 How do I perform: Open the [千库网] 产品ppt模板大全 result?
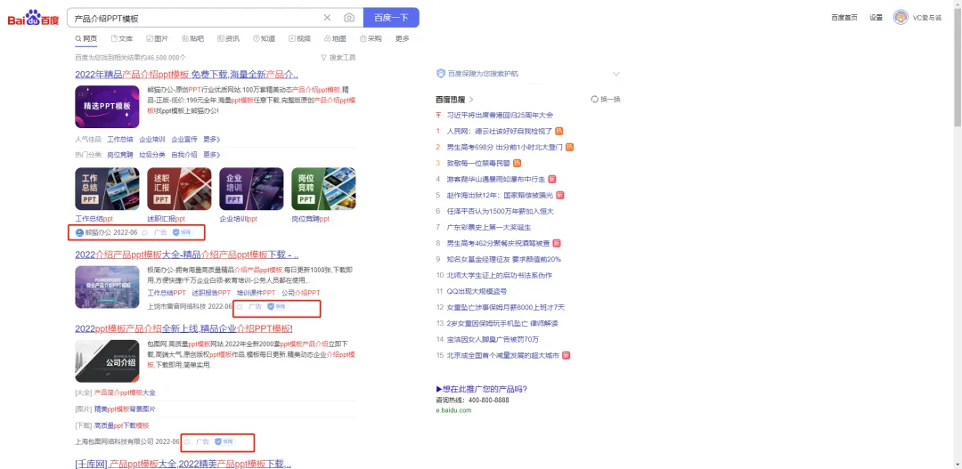click(183, 464)
